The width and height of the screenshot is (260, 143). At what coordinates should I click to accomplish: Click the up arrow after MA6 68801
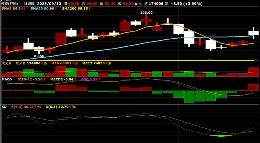point(73,63)
